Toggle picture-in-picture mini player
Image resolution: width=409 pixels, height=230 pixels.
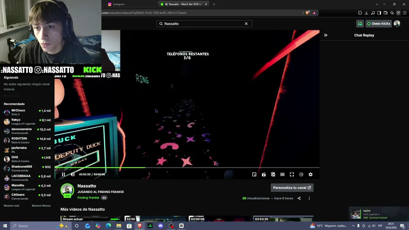click(254, 174)
